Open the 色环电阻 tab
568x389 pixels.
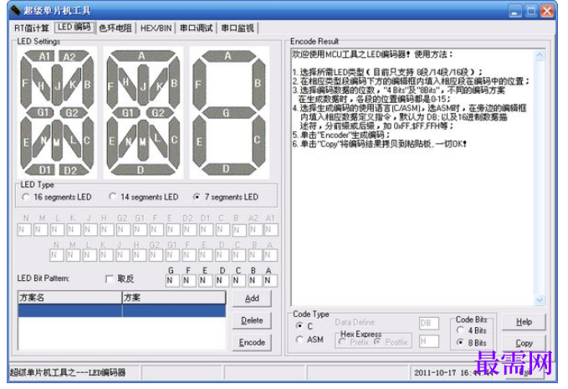pyautogui.click(x=115, y=28)
